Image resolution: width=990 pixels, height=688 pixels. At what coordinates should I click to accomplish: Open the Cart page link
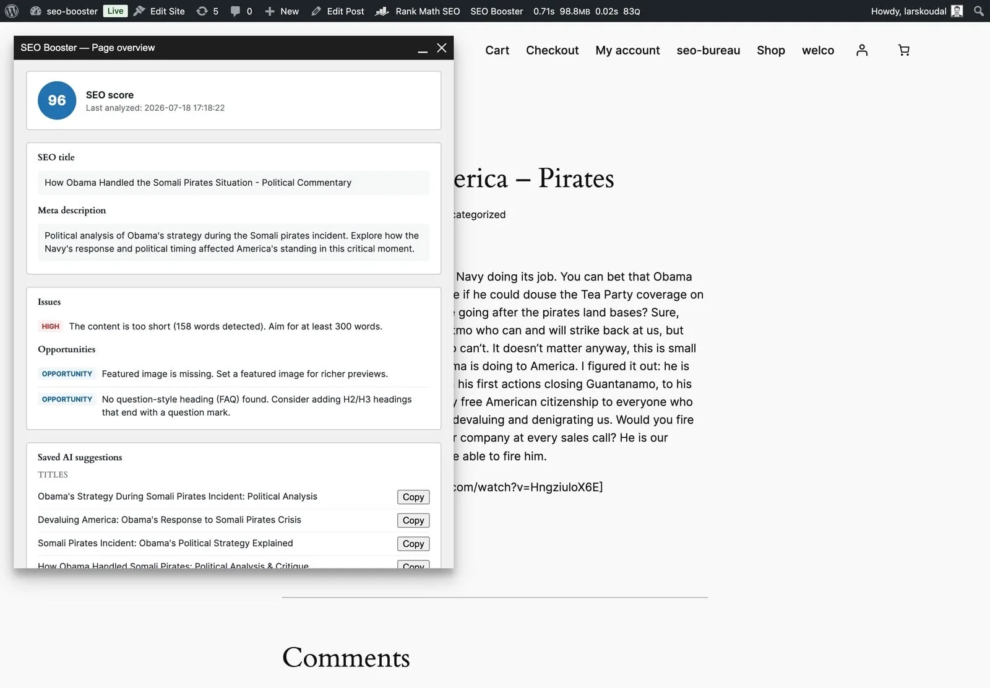tap(497, 50)
